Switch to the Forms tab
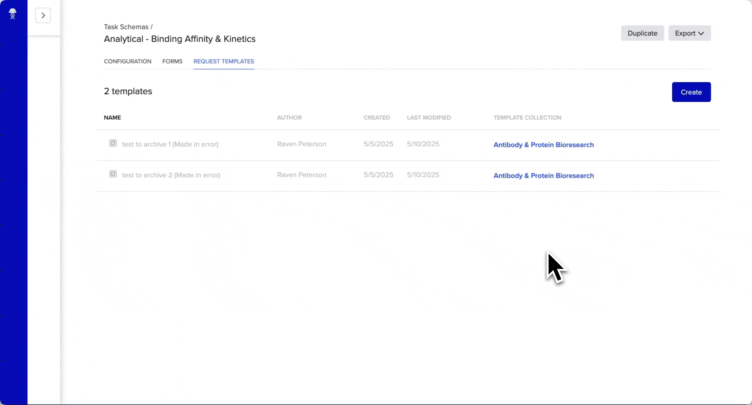Viewport: 752px width, 405px height. (x=172, y=61)
